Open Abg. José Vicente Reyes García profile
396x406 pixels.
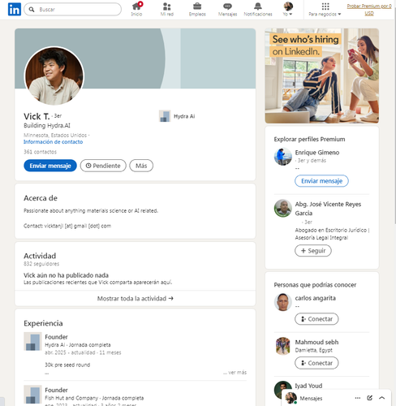pyautogui.click(x=328, y=209)
